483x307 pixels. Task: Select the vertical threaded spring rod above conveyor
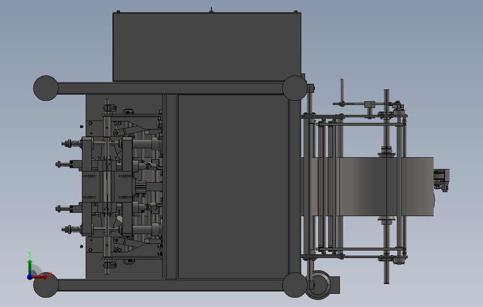(x=342, y=92)
